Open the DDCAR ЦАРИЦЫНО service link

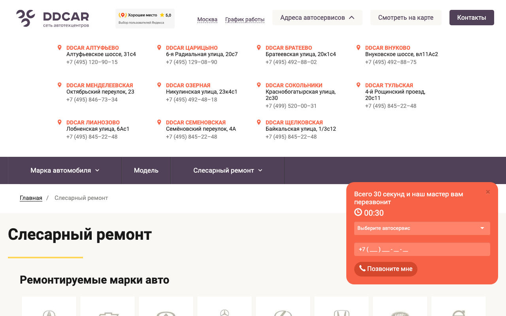pyautogui.click(x=192, y=48)
